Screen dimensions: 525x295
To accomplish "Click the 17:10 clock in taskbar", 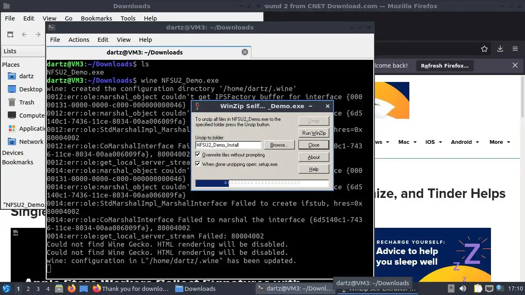I will 516,288.
